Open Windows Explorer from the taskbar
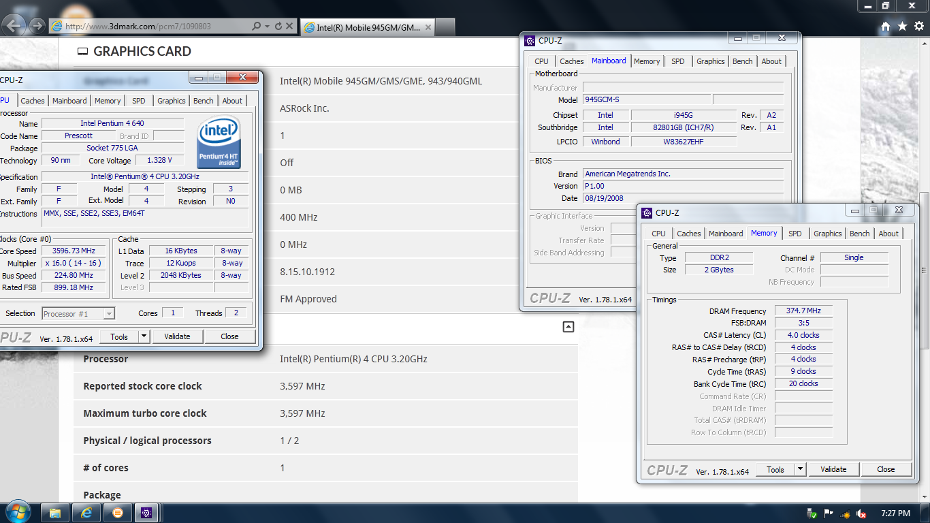Image resolution: width=930 pixels, height=523 pixels. pyautogui.click(x=55, y=513)
